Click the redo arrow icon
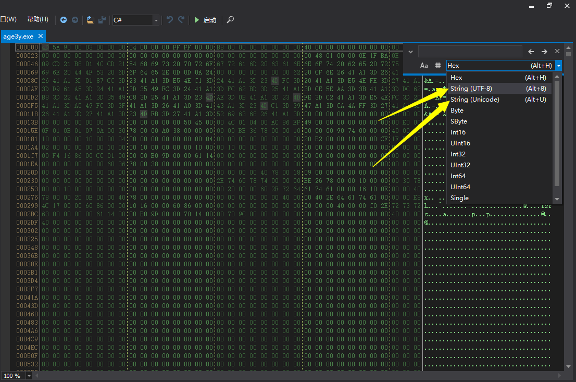The width and height of the screenshot is (576, 382). (181, 20)
